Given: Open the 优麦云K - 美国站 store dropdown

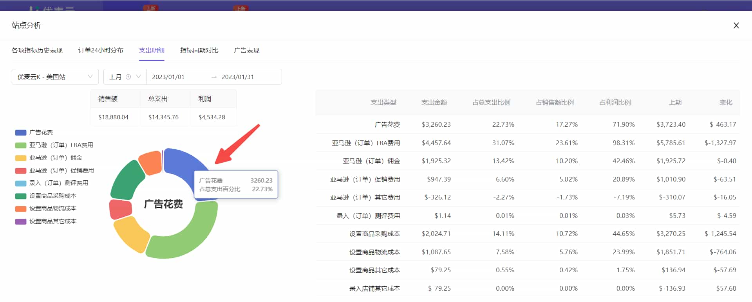Looking at the screenshot, I should click(x=55, y=77).
